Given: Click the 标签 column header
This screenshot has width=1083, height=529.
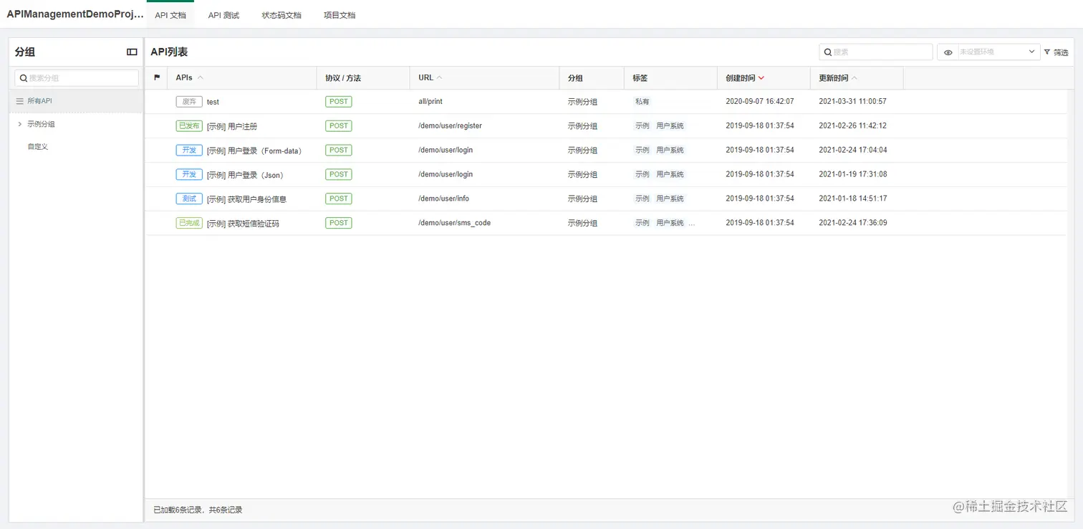Looking at the screenshot, I should tap(640, 78).
